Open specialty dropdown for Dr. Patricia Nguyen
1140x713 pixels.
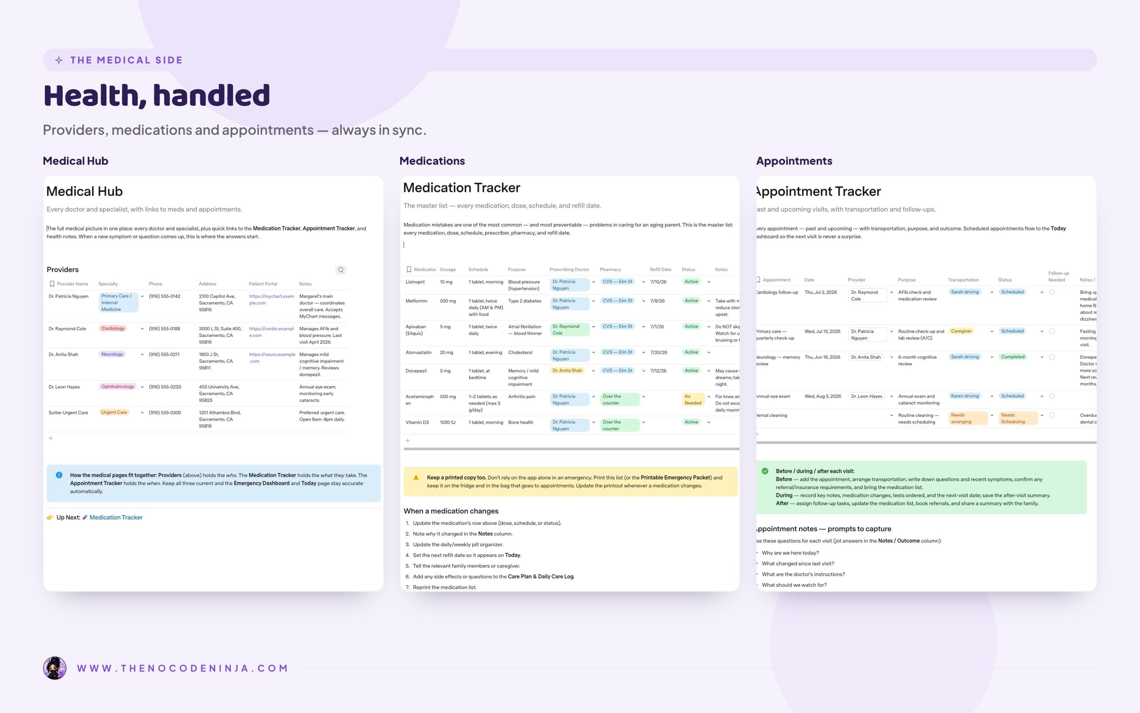(x=142, y=296)
